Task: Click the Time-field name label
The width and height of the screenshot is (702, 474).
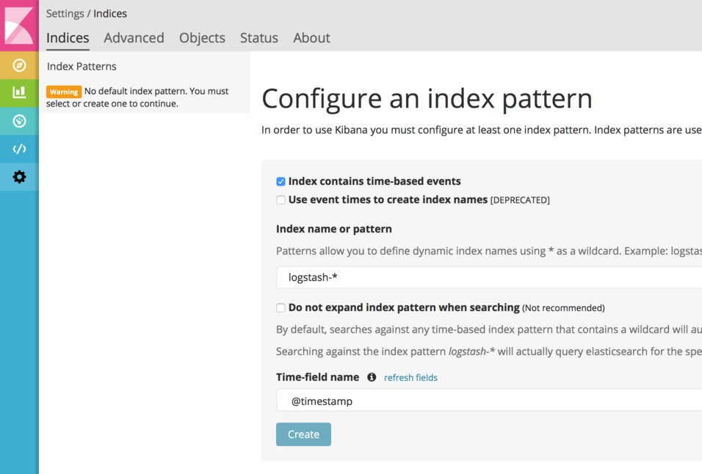Action: (x=317, y=377)
